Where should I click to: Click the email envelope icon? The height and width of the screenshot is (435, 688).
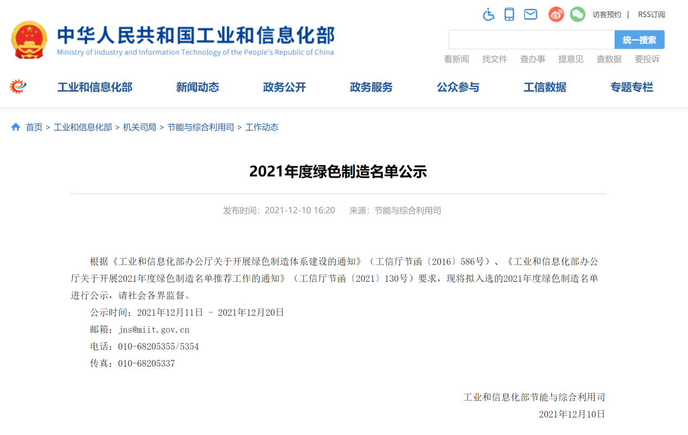point(530,15)
